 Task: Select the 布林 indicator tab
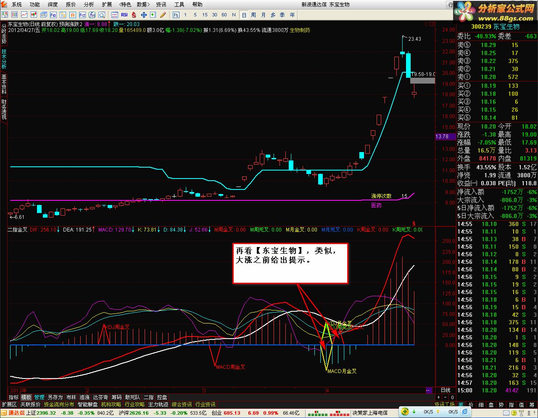(71, 397)
